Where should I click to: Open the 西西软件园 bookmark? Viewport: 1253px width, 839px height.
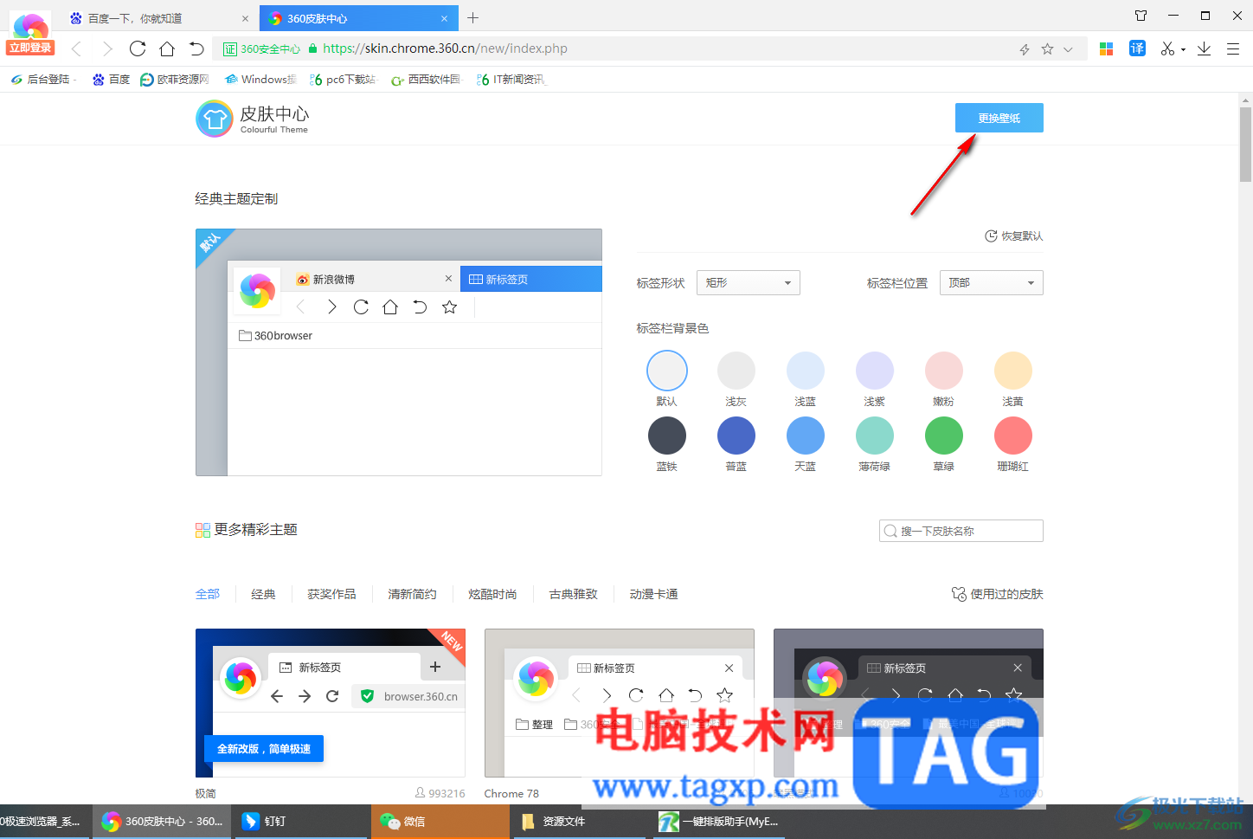coord(426,80)
